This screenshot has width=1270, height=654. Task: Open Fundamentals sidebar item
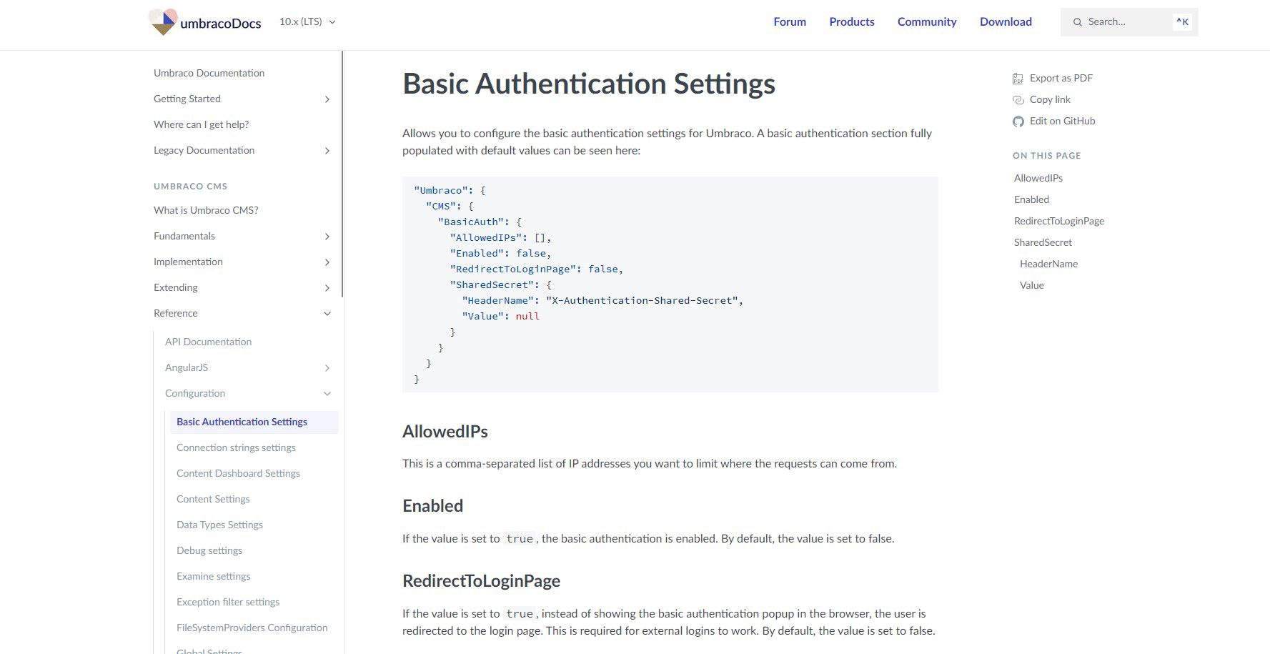click(184, 236)
